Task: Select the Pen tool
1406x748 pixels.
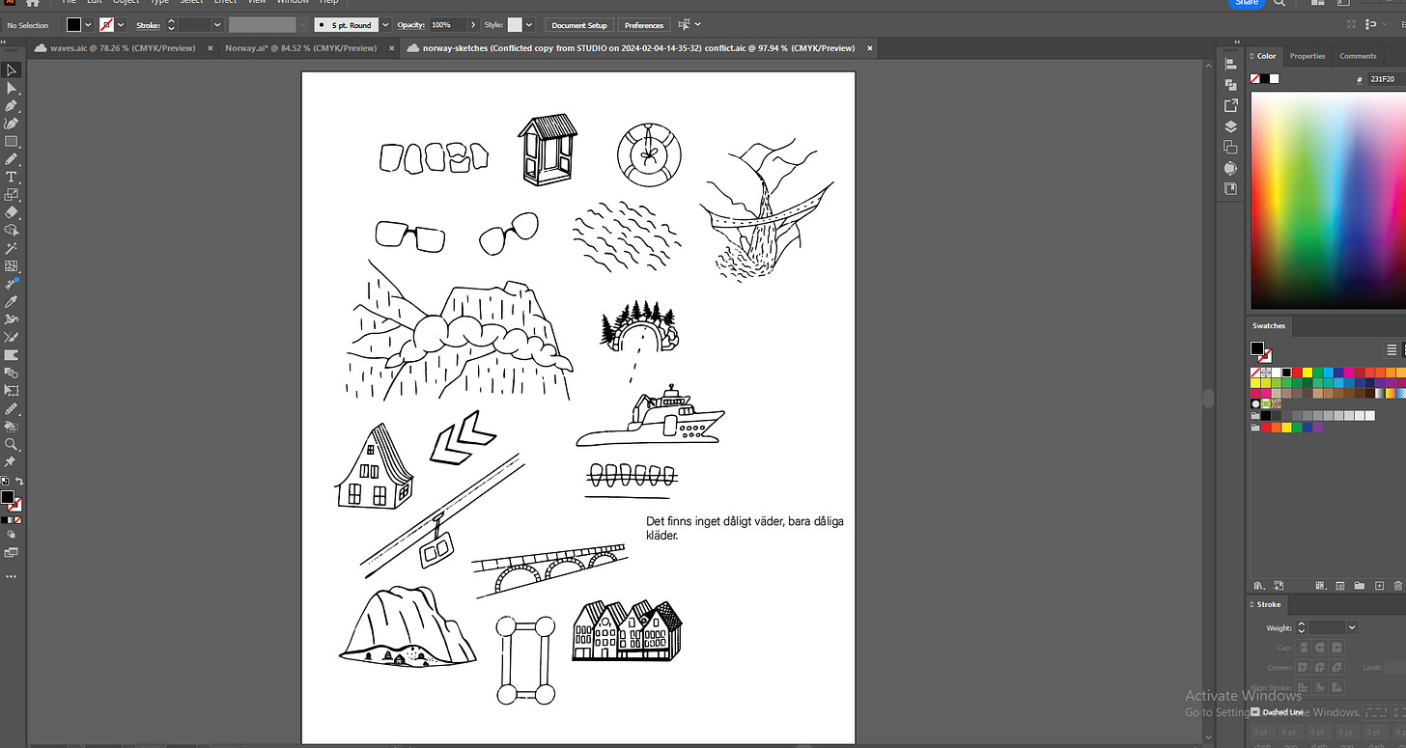Action: coord(12,105)
